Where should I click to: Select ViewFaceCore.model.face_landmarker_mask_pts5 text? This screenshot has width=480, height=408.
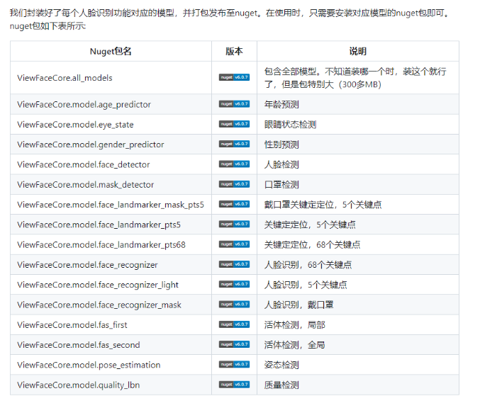(111, 205)
